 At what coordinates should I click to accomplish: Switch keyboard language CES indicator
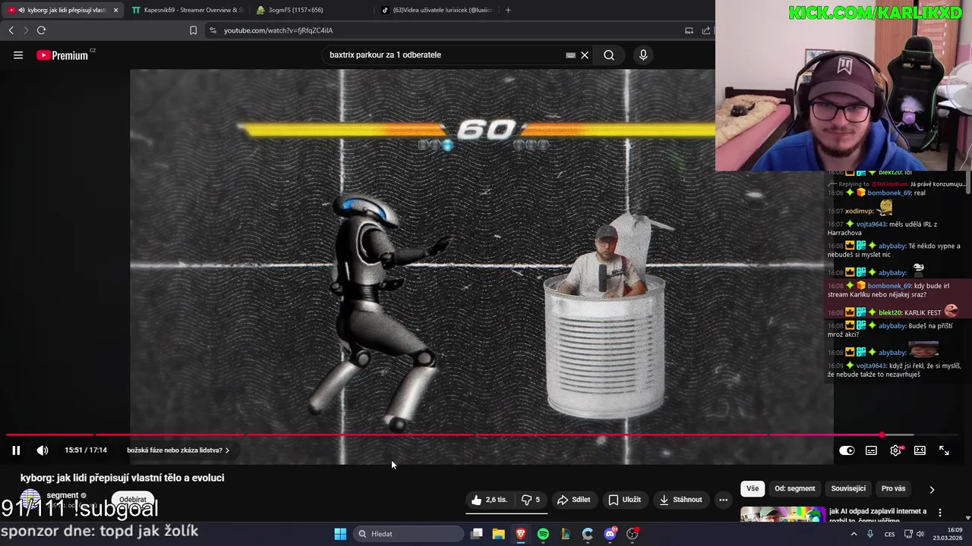coord(889,534)
